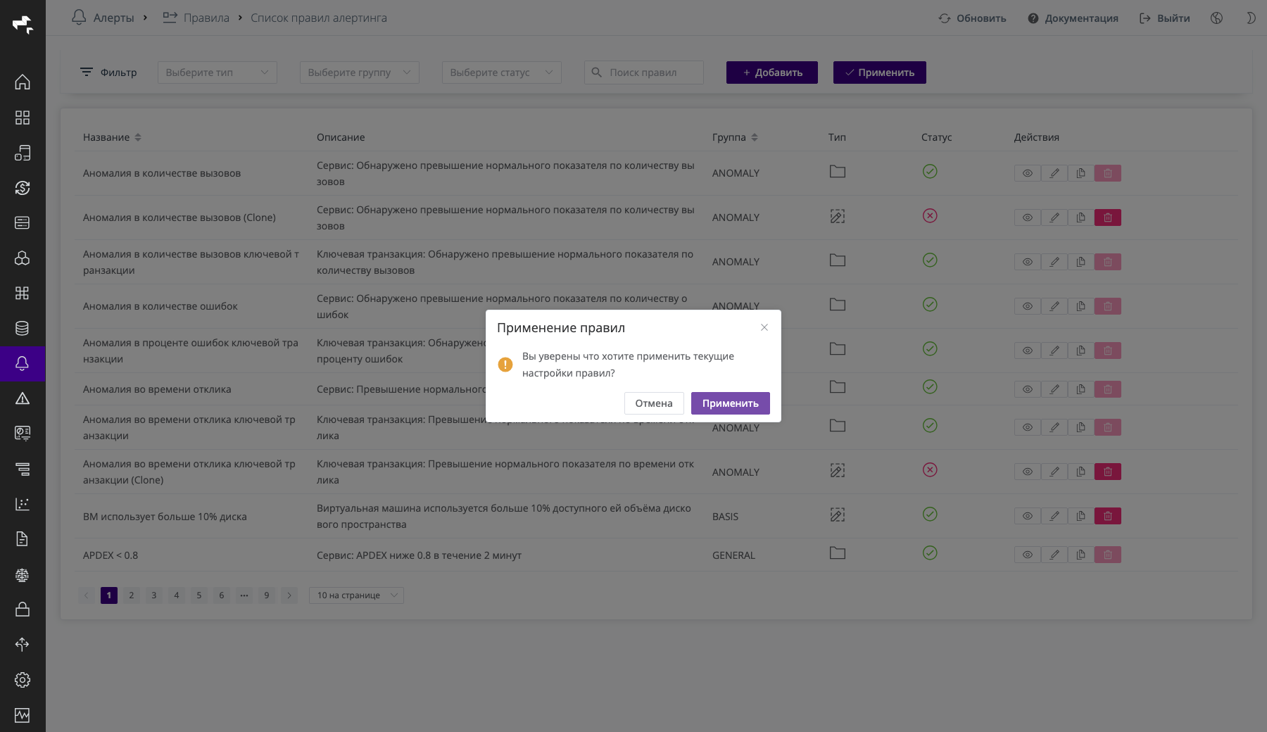Open the 10 на странице page size dropdown

point(356,595)
